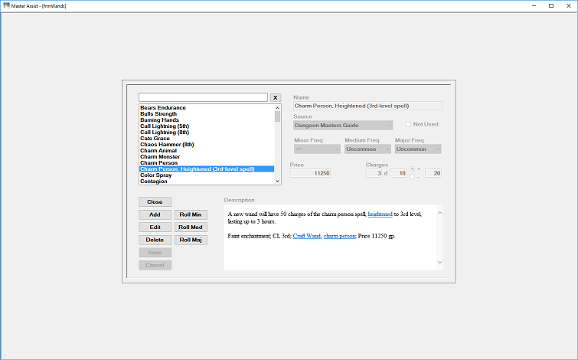Click the Roll Med button
This screenshot has height=360, width=578.
click(191, 227)
